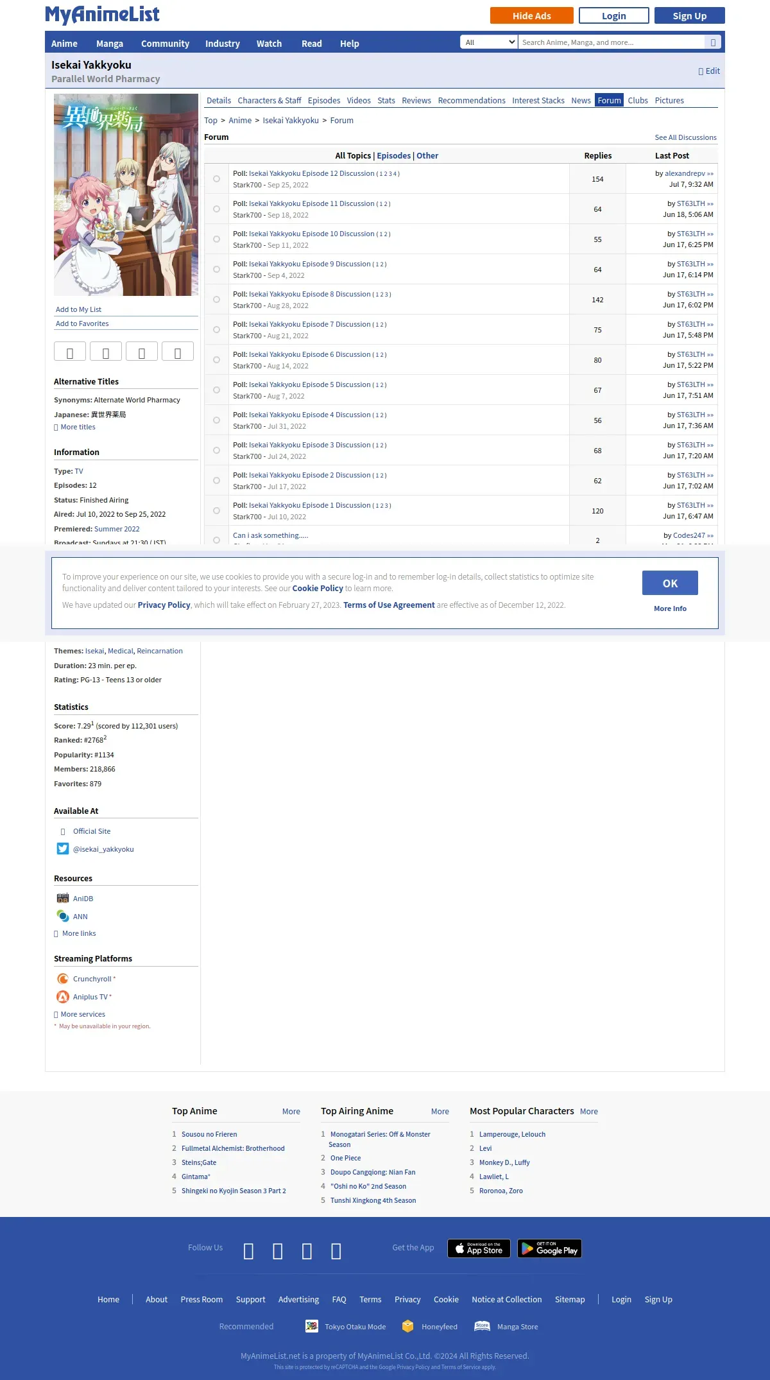This screenshot has height=1380, width=770.
Task: Accept cookies with the OK button
Action: click(670, 583)
